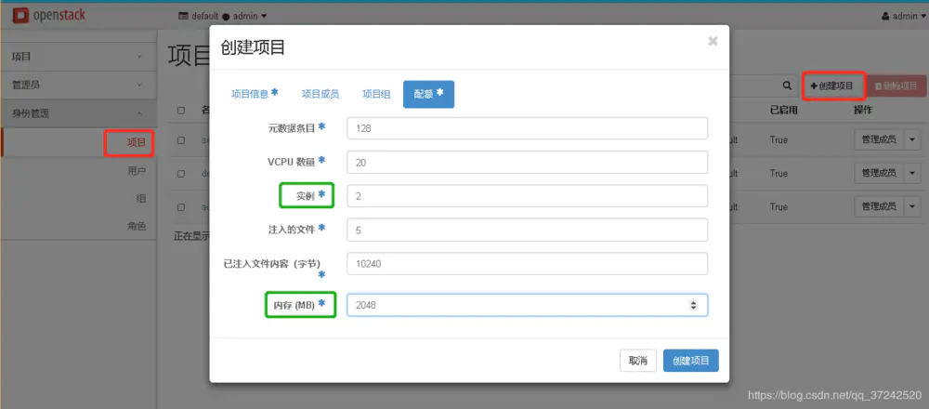Image resolution: width=929 pixels, height=409 pixels.
Task: Click the filter search box
Action: [753, 86]
